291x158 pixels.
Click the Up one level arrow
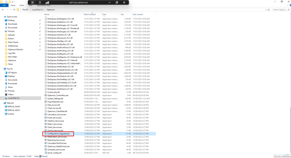pos(14,10)
